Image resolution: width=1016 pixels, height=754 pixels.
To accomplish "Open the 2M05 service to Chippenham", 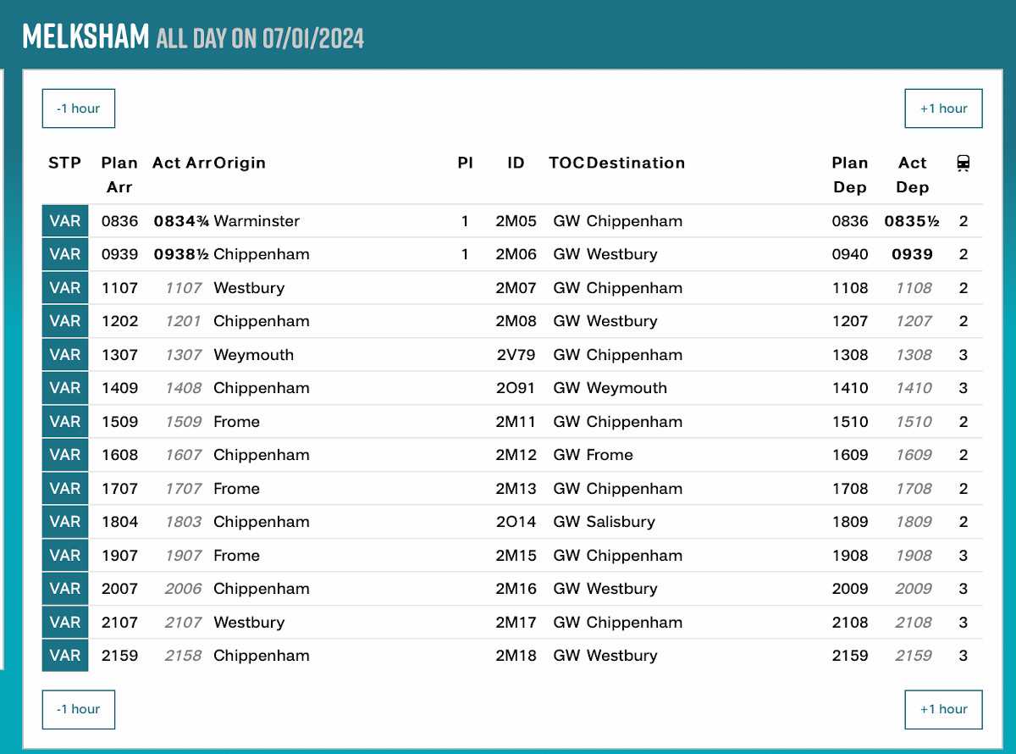I will coord(516,221).
